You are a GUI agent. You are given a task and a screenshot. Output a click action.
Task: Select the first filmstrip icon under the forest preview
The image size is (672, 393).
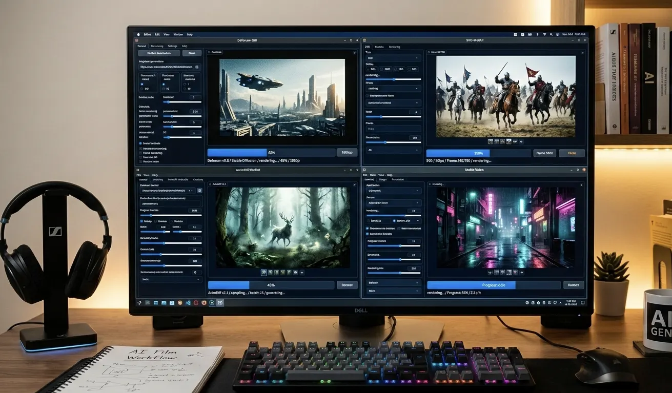pyautogui.click(x=264, y=273)
